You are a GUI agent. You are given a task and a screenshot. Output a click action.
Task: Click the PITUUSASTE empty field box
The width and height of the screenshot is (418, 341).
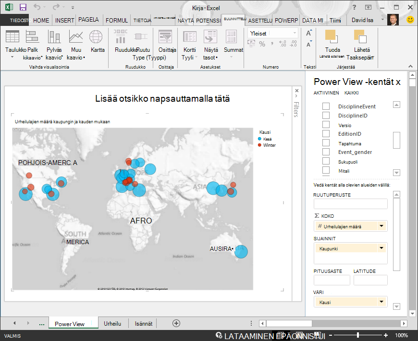pyautogui.click(x=332, y=280)
